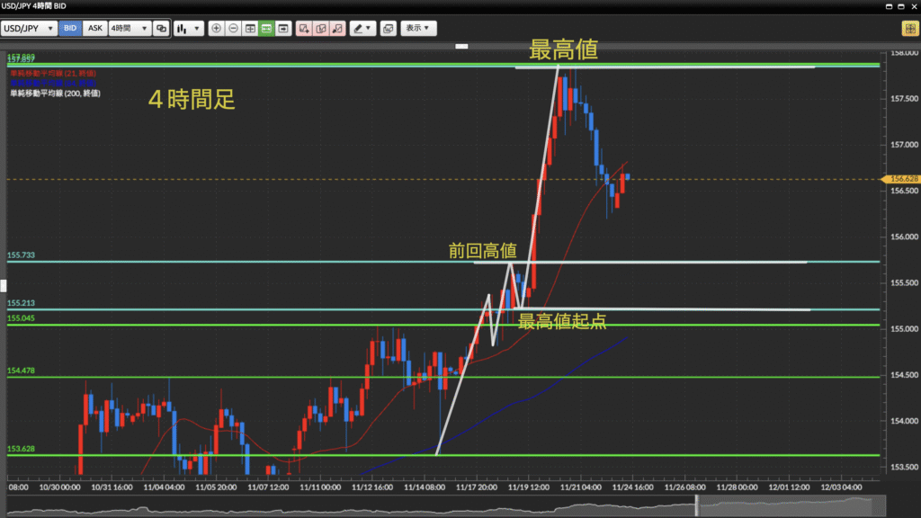Click the yellow crosshair icon at top right

tap(909, 29)
